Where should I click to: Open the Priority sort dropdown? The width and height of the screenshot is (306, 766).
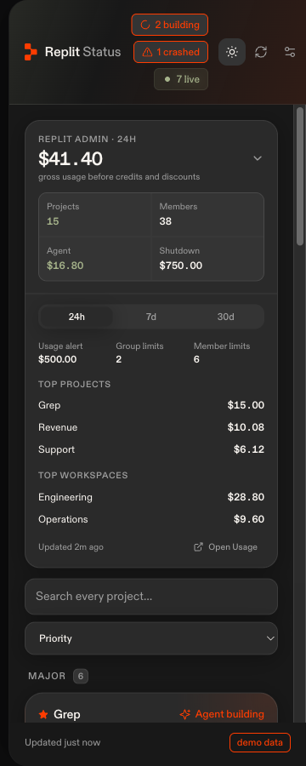(x=151, y=638)
